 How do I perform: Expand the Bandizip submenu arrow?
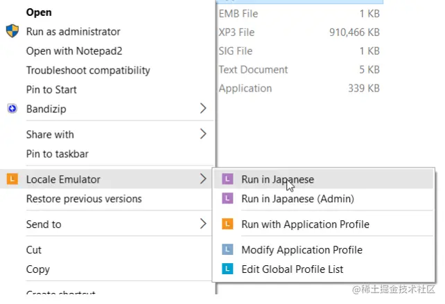[203, 109]
